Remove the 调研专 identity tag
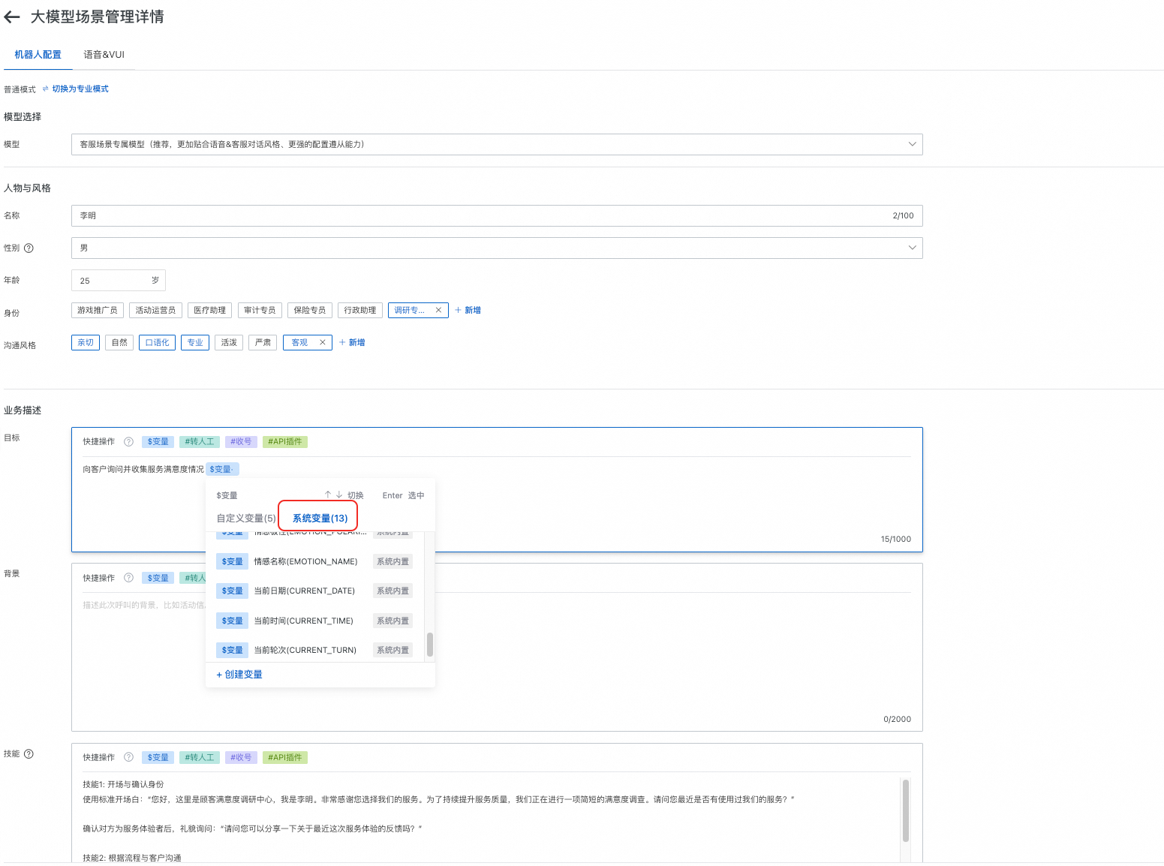Viewport: 1164px width, 866px height. 438,310
